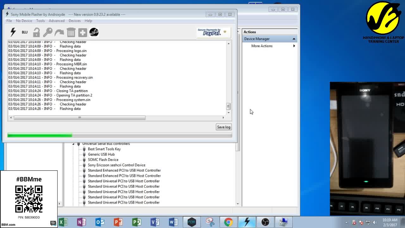The width and height of the screenshot is (405, 228).
Task: Click the plus sign icon in toolbar
Action: pyautogui.click(x=83, y=32)
